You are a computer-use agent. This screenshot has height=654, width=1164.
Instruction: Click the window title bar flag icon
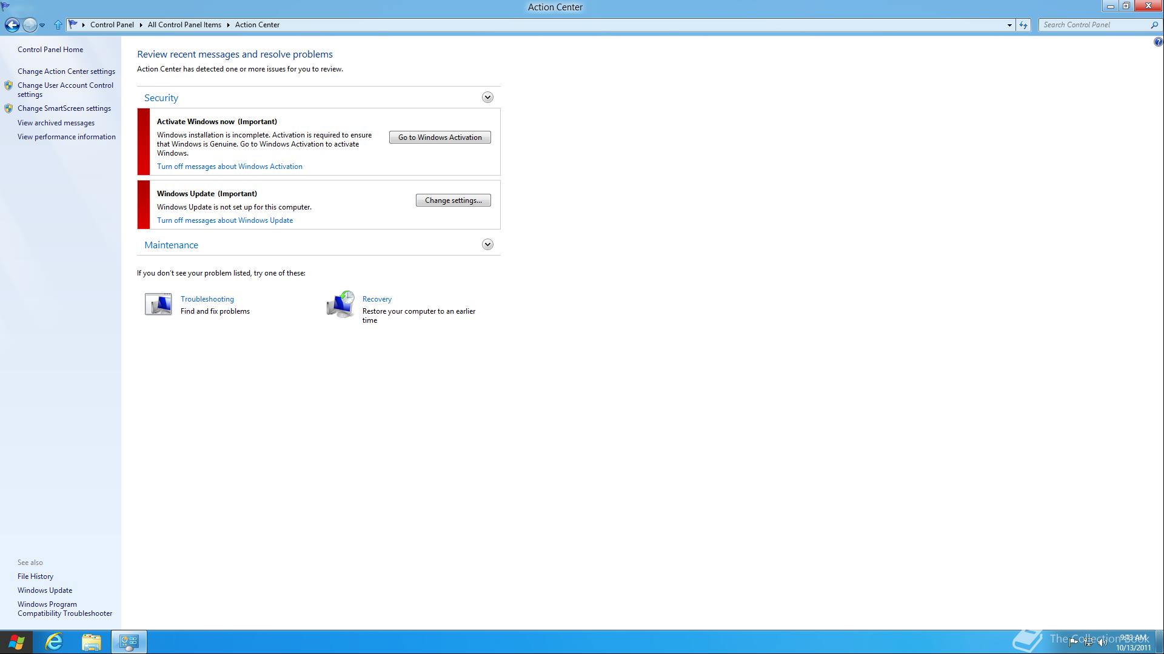5,6
